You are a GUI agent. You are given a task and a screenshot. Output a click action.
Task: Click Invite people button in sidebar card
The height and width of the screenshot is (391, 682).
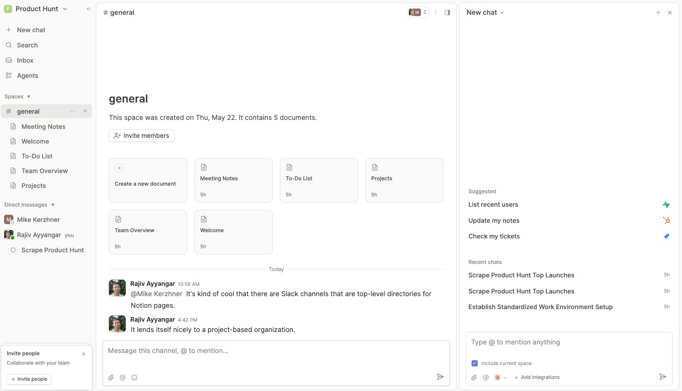(x=29, y=379)
